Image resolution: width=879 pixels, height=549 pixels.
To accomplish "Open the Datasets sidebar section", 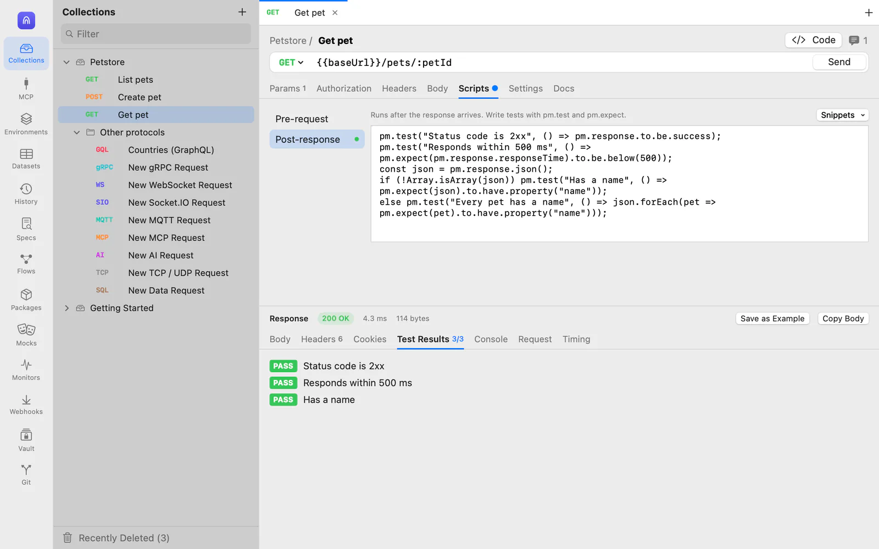I will coord(26,159).
